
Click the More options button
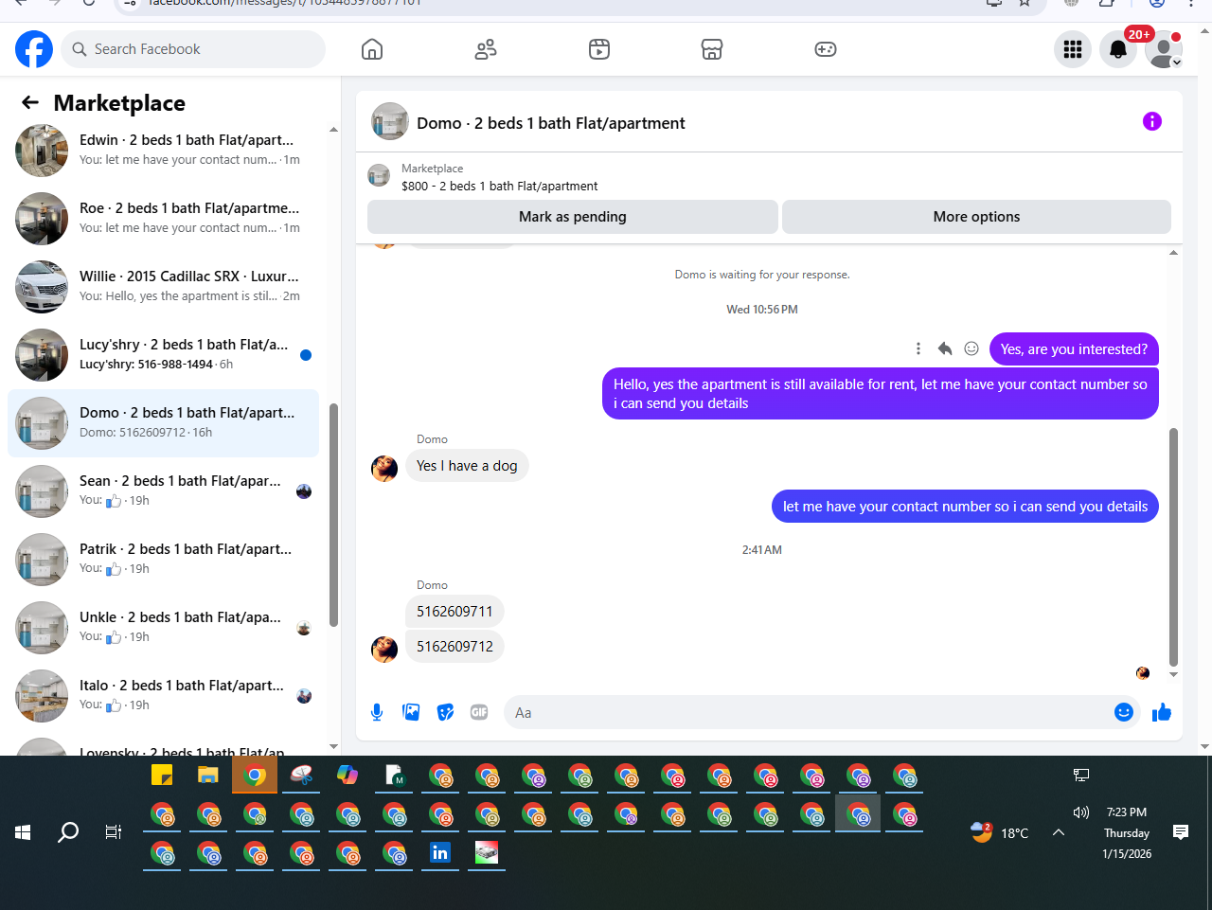coord(976,217)
